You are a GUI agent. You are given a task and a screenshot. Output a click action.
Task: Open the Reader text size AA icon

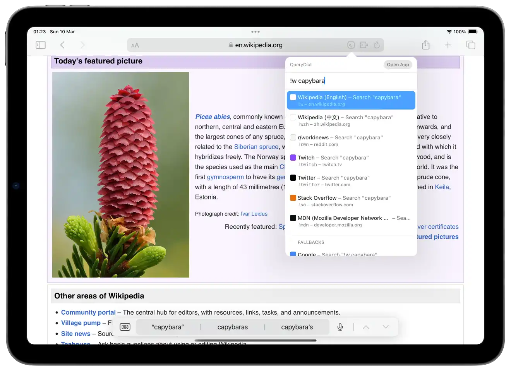135,45
